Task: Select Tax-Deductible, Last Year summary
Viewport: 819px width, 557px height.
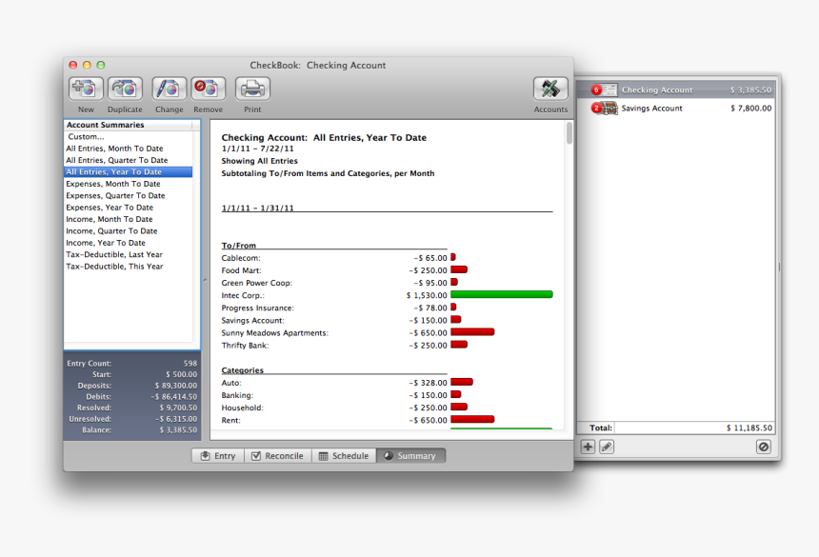Action: click(x=114, y=255)
